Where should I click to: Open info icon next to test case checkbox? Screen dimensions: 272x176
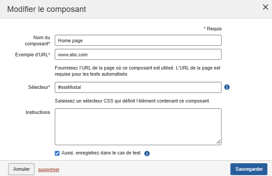[147, 154]
